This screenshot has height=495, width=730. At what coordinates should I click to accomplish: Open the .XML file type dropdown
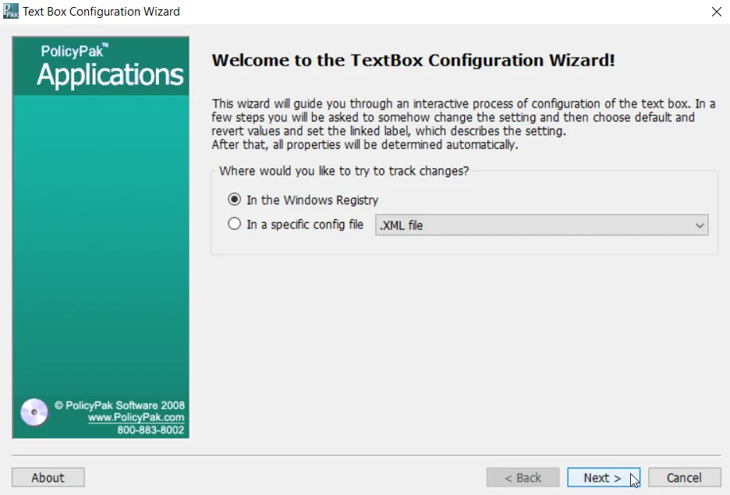[x=542, y=225]
